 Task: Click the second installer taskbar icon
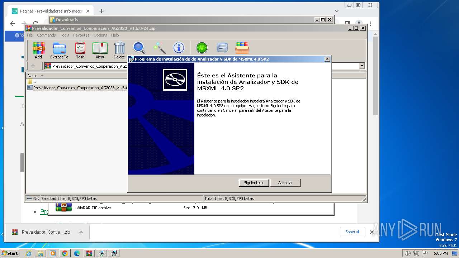click(x=114, y=253)
